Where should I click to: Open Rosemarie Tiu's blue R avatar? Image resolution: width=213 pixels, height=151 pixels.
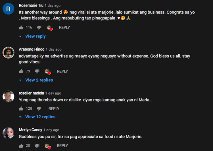(9, 9)
